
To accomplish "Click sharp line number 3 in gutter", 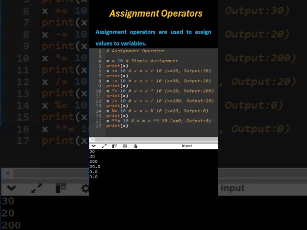I will [x=100, y=56].
